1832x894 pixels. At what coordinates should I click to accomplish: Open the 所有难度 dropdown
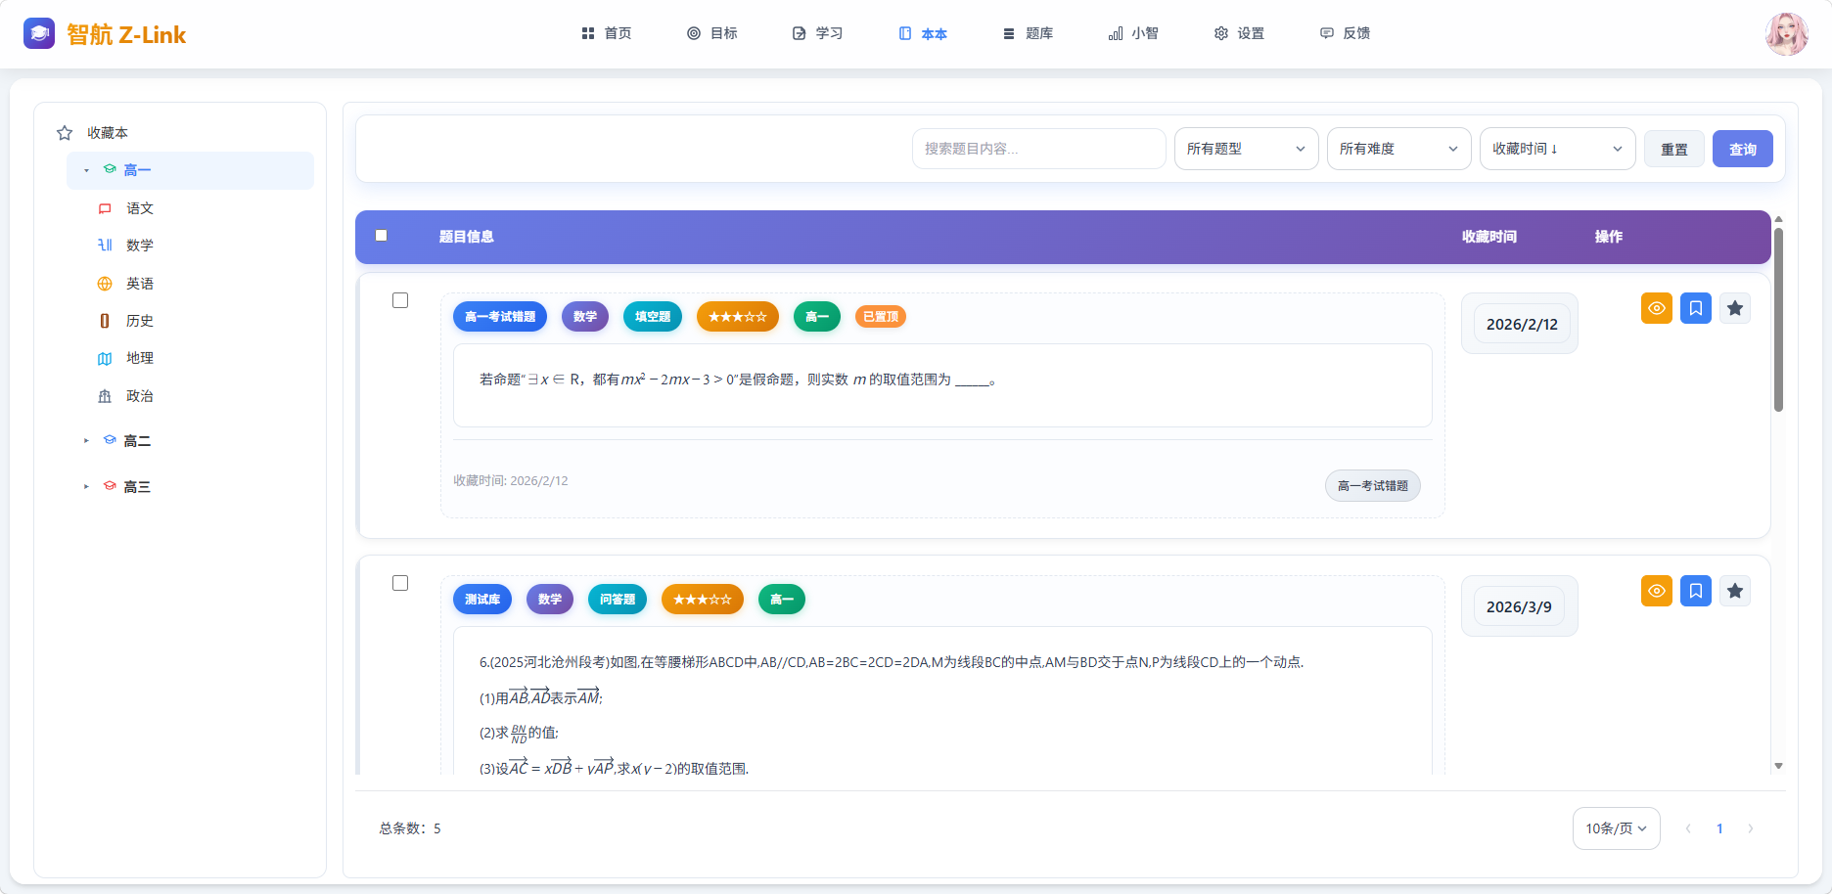tap(1398, 149)
